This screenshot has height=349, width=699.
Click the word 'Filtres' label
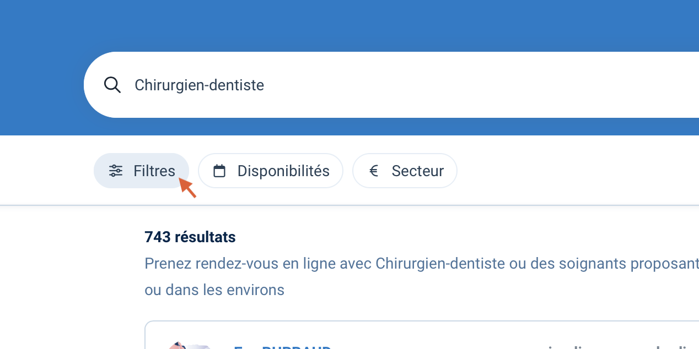point(154,171)
